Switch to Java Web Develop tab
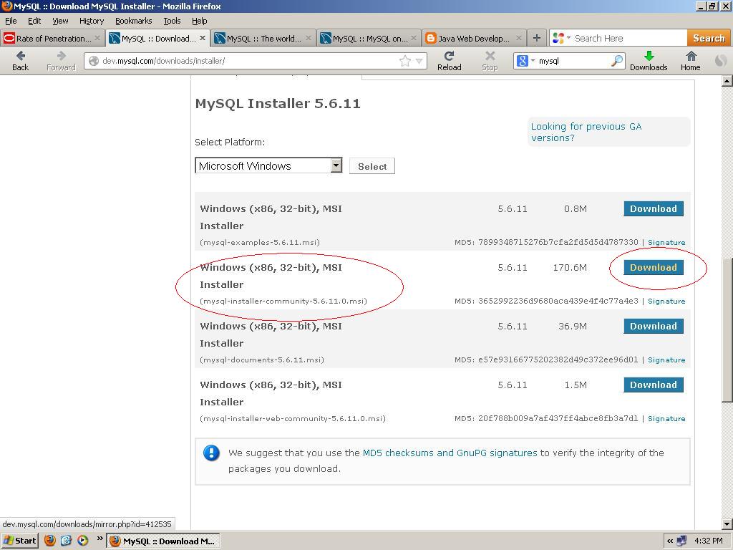 [x=474, y=39]
